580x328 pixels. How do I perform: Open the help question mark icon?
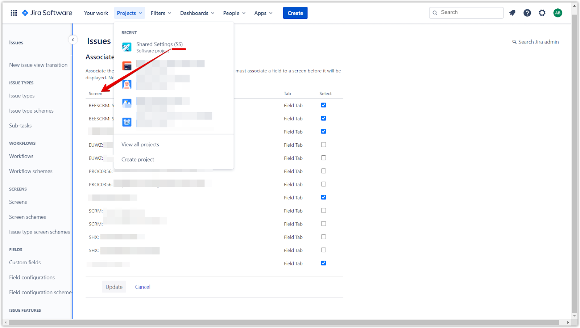coord(527,13)
